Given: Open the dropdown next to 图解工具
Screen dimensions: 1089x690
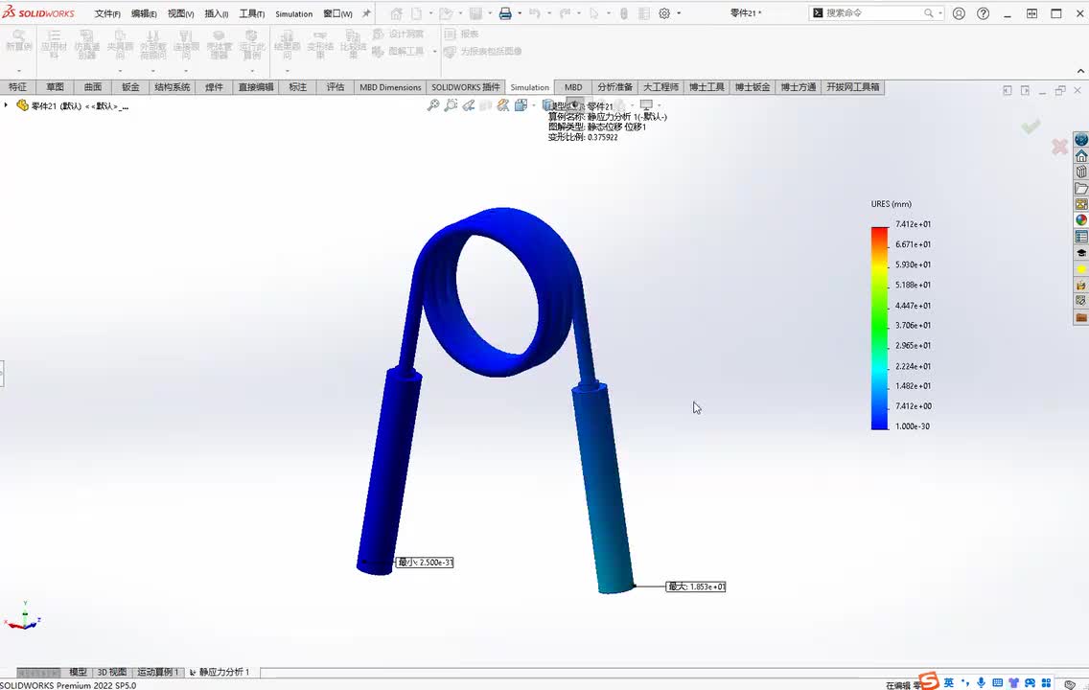Looking at the screenshot, I should tap(435, 52).
